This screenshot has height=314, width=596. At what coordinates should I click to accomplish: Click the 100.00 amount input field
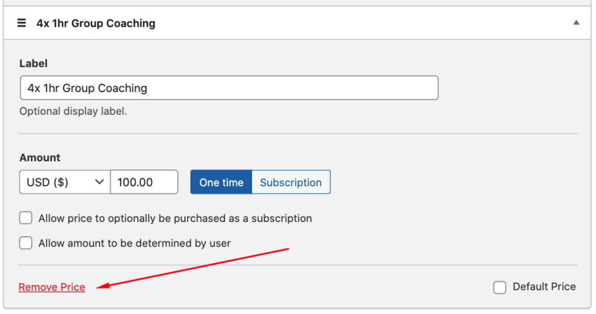point(144,182)
